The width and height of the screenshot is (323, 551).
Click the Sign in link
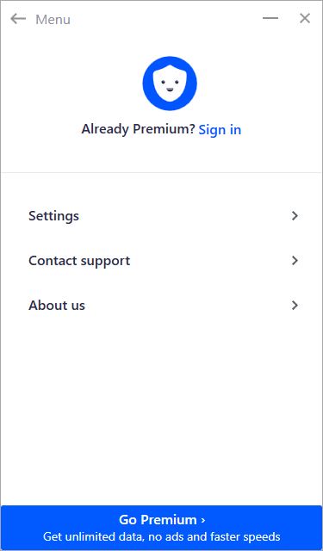tap(220, 130)
